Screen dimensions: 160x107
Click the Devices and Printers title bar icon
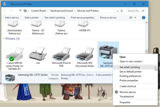pyautogui.click(x=5, y=4)
